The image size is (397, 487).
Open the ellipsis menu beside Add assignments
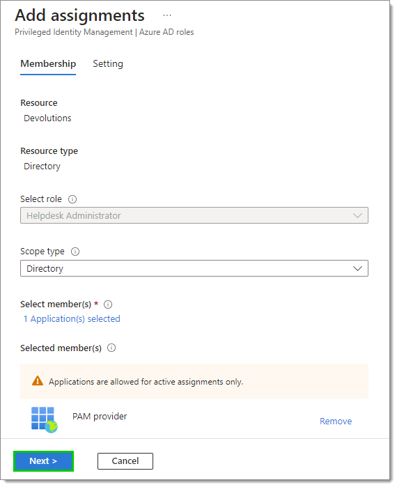[x=167, y=15]
